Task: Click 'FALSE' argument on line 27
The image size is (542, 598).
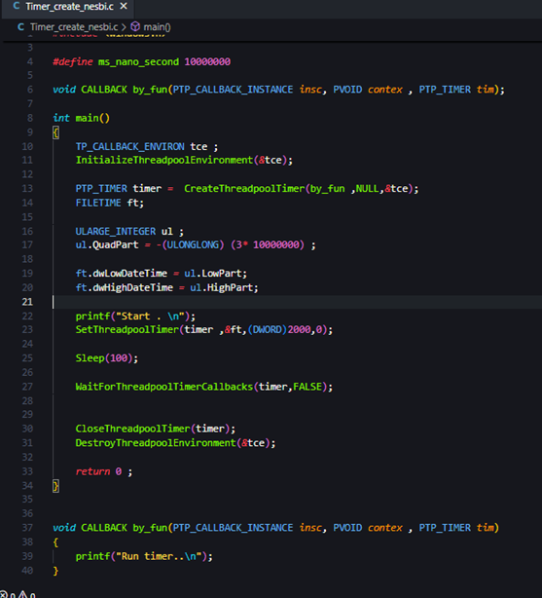Action: (x=307, y=387)
